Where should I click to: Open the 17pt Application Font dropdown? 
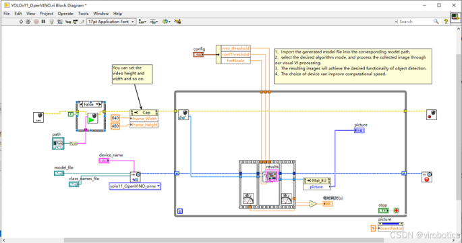[x=111, y=22]
